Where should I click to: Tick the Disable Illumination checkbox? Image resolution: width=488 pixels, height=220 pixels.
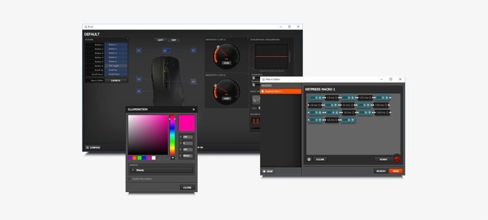pyautogui.click(x=130, y=178)
